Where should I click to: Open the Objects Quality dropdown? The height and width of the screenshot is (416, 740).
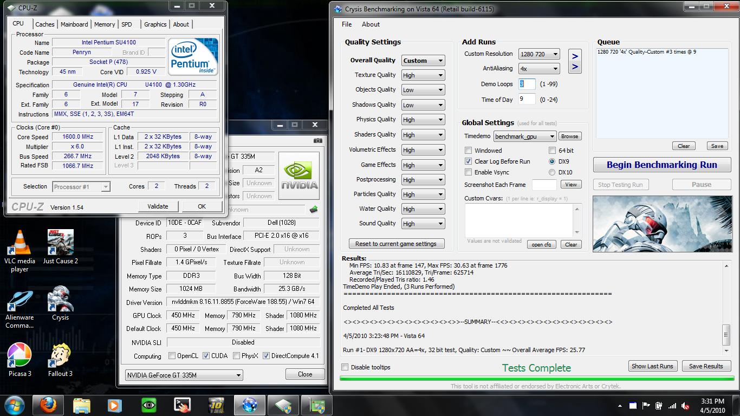point(423,90)
